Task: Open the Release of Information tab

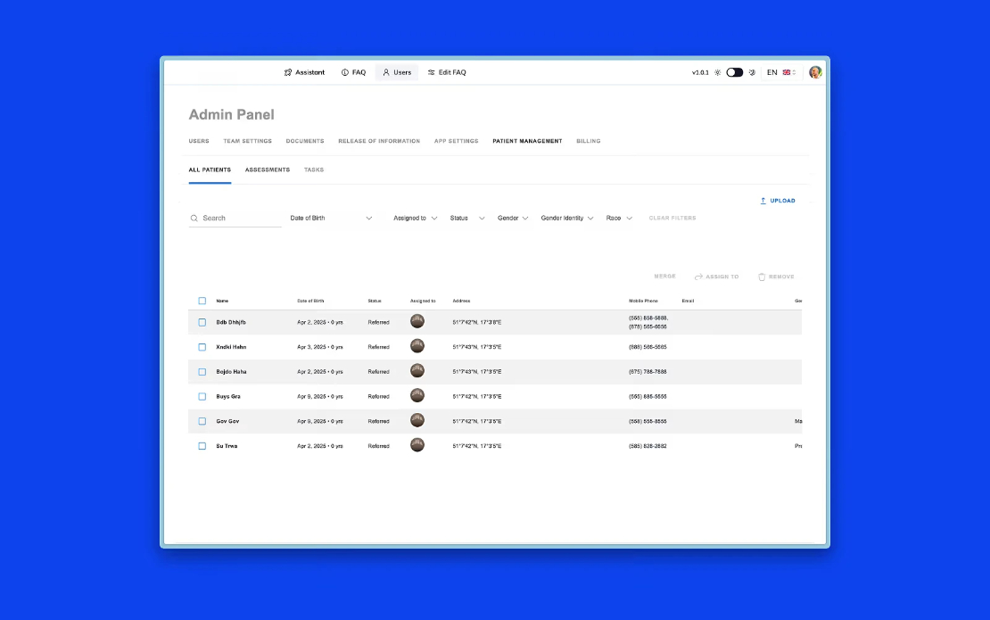Action: tap(379, 142)
